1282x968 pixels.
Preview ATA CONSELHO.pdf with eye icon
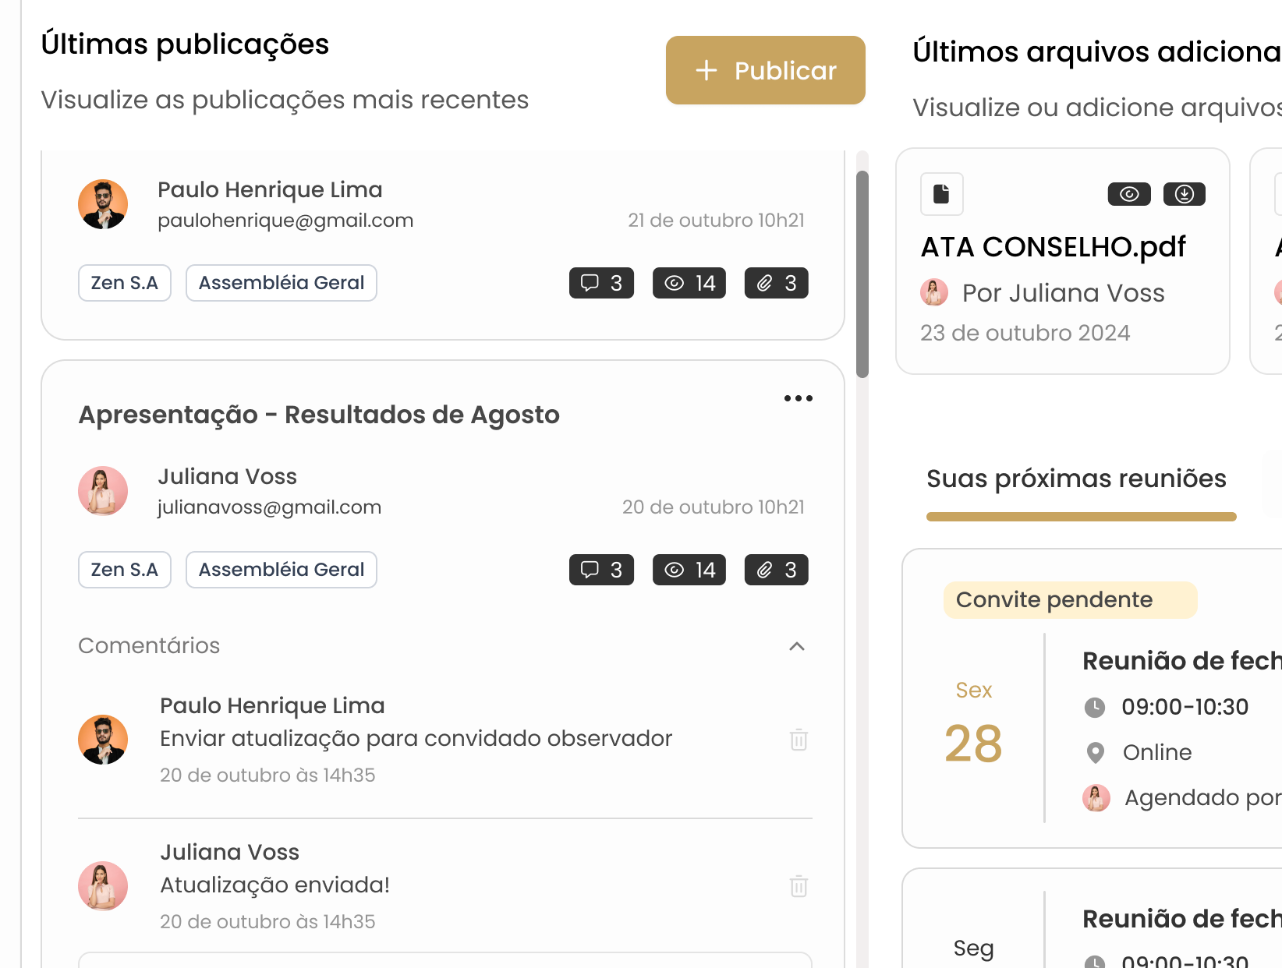coord(1128,194)
